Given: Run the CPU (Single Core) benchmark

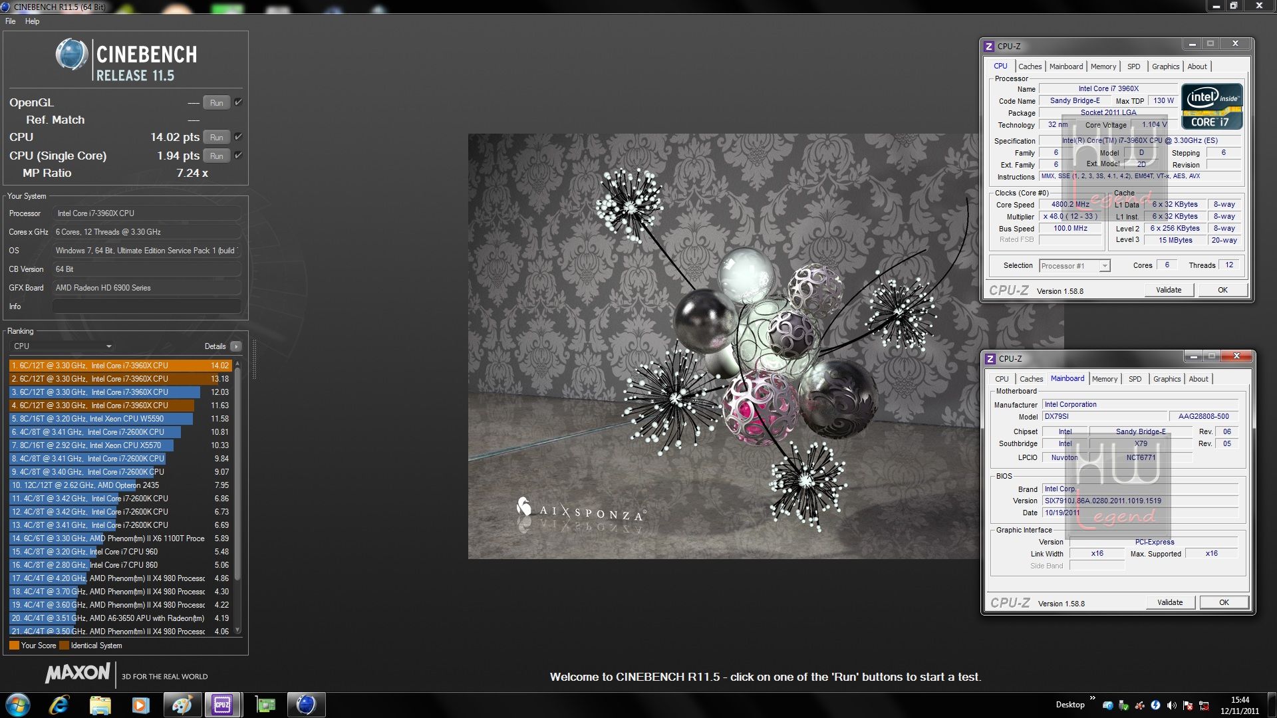Looking at the screenshot, I should click(x=217, y=156).
